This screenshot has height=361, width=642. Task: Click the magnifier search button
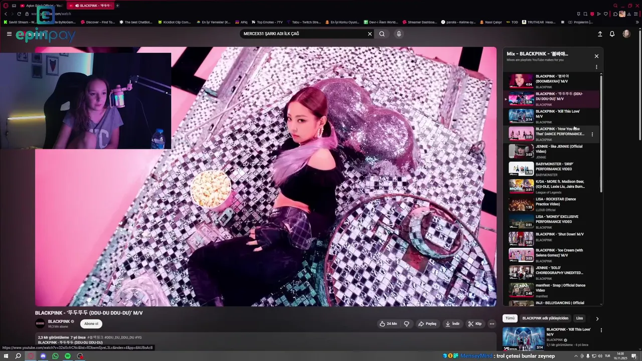pos(382,34)
